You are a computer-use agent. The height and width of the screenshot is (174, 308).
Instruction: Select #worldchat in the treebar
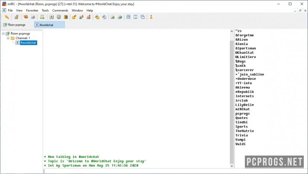click(28, 43)
